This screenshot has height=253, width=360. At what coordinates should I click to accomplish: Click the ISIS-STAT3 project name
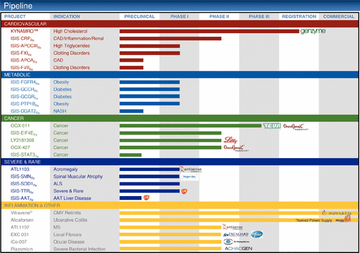pyautogui.click(x=24, y=155)
